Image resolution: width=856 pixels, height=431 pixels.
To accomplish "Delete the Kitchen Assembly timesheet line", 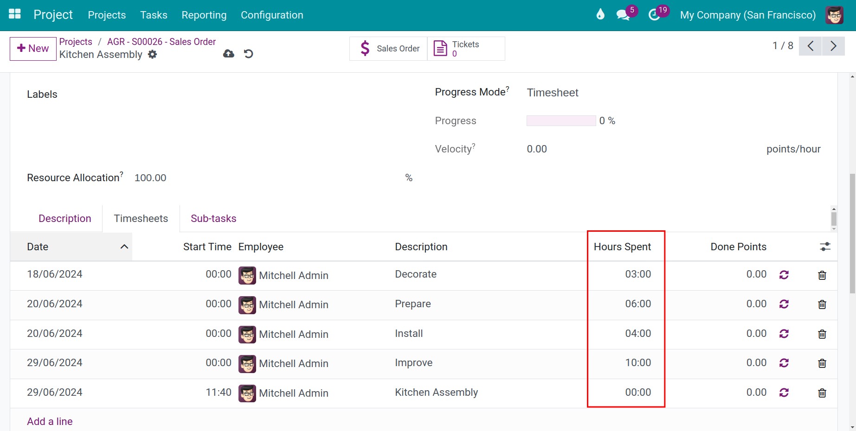I will pyautogui.click(x=822, y=393).
